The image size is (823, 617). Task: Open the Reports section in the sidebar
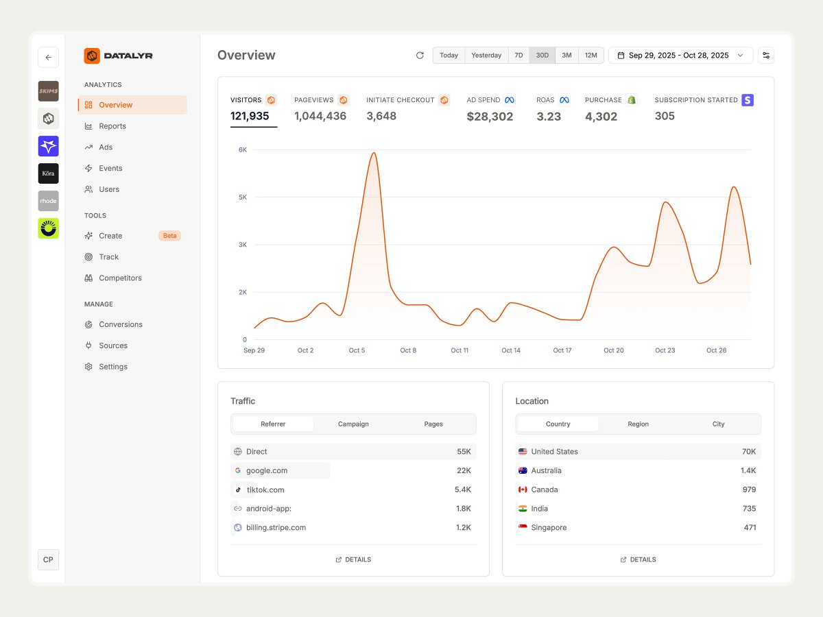click(112, 126)
